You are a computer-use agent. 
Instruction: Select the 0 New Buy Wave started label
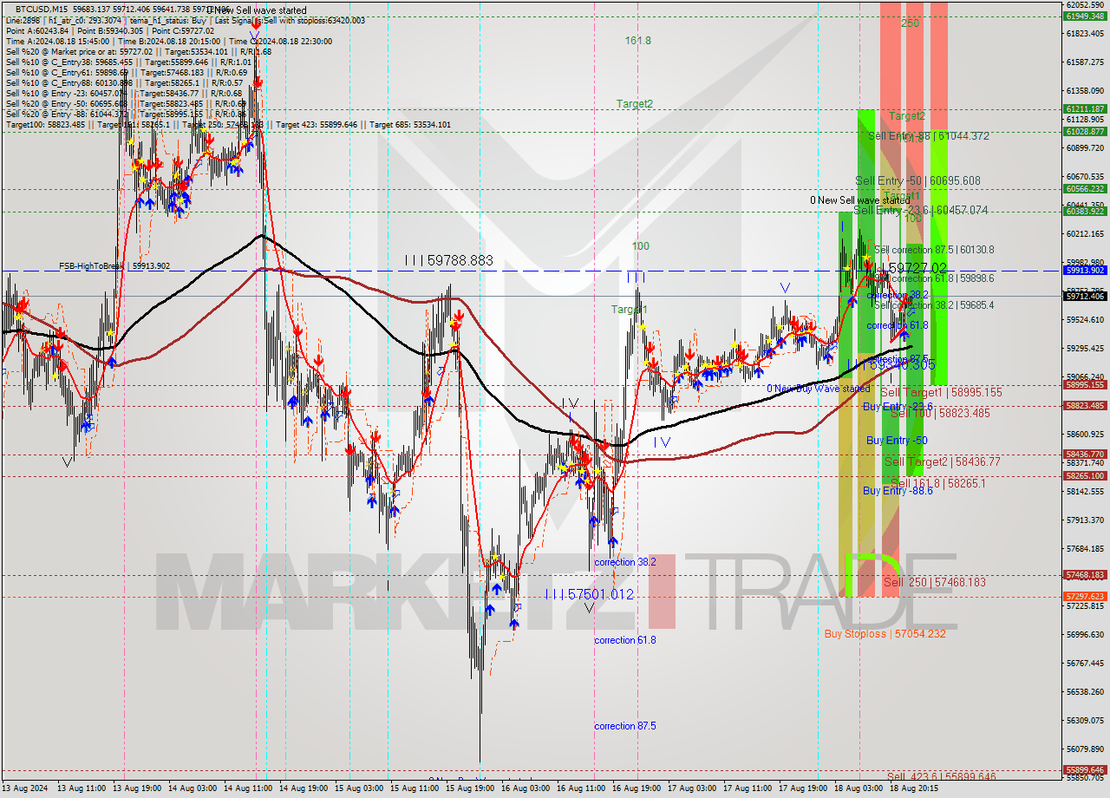click(819, 389)
